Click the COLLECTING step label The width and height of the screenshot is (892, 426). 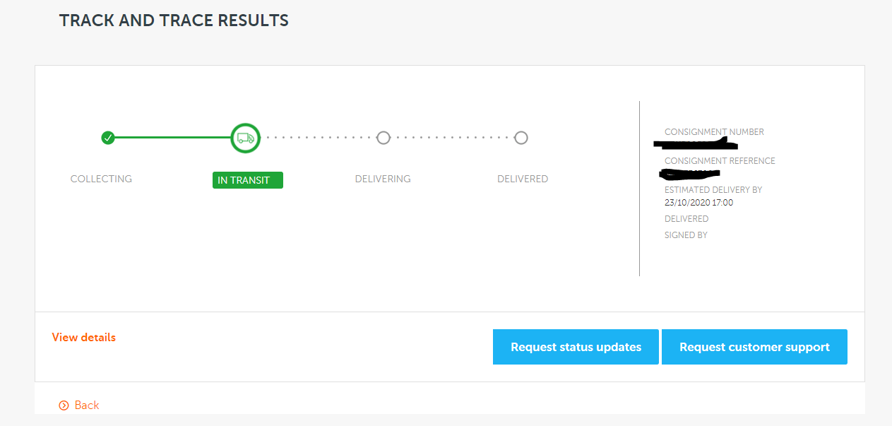coord(101,179)
